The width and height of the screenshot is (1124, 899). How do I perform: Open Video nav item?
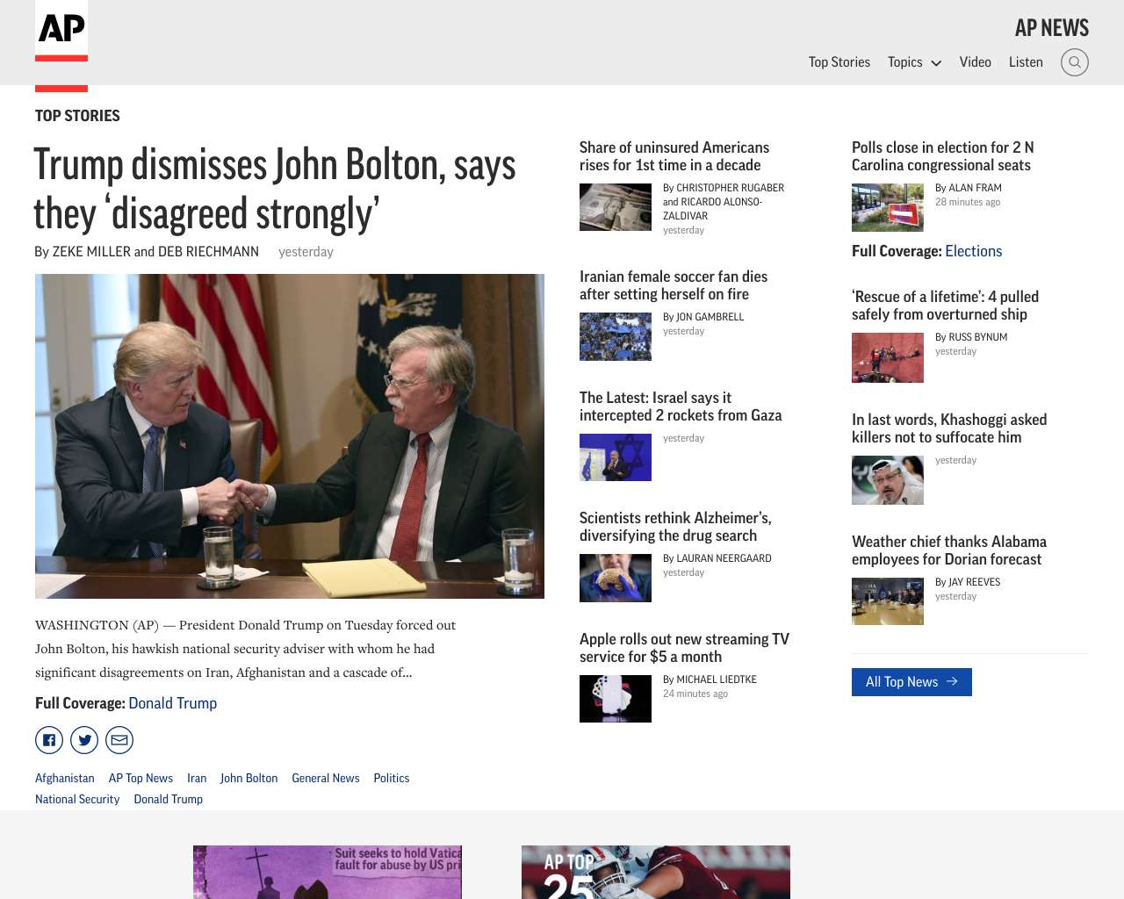[x=976, y=62]
